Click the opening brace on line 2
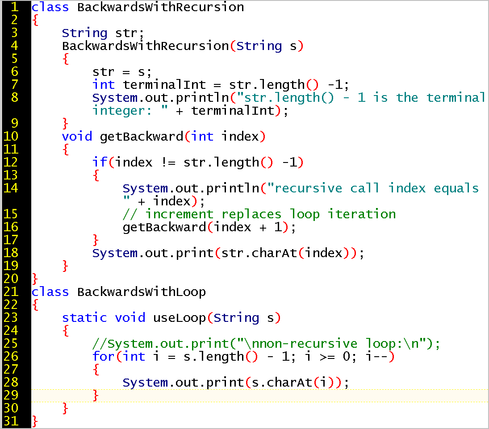This screenshot has height=429, width=489. [x=35, y=20]
